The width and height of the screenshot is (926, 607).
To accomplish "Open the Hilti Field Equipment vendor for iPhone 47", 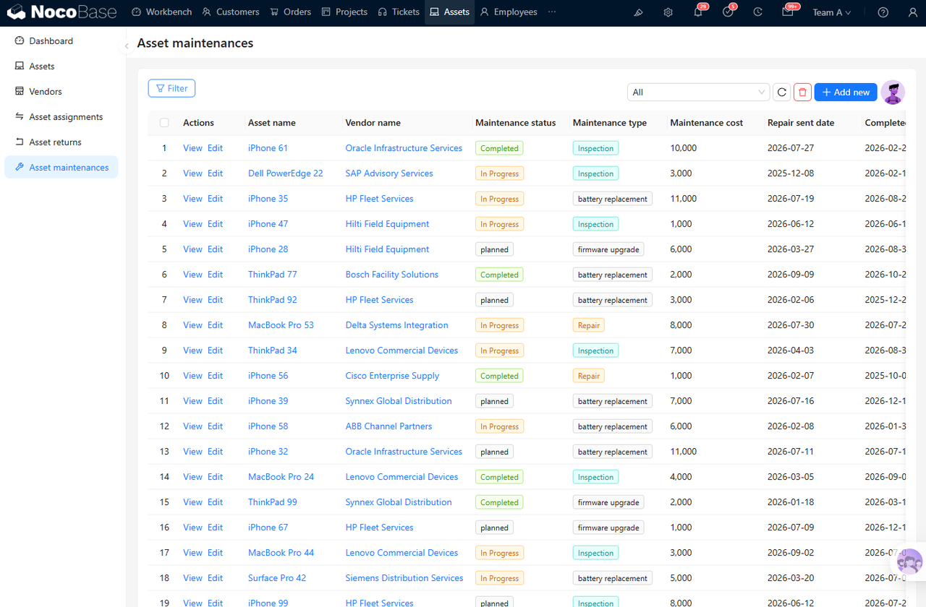I will pyautogui.click(x=387, y=224).
